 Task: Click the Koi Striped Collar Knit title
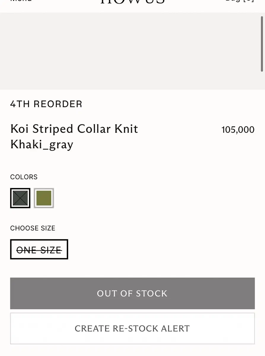[x=74, y=129]
